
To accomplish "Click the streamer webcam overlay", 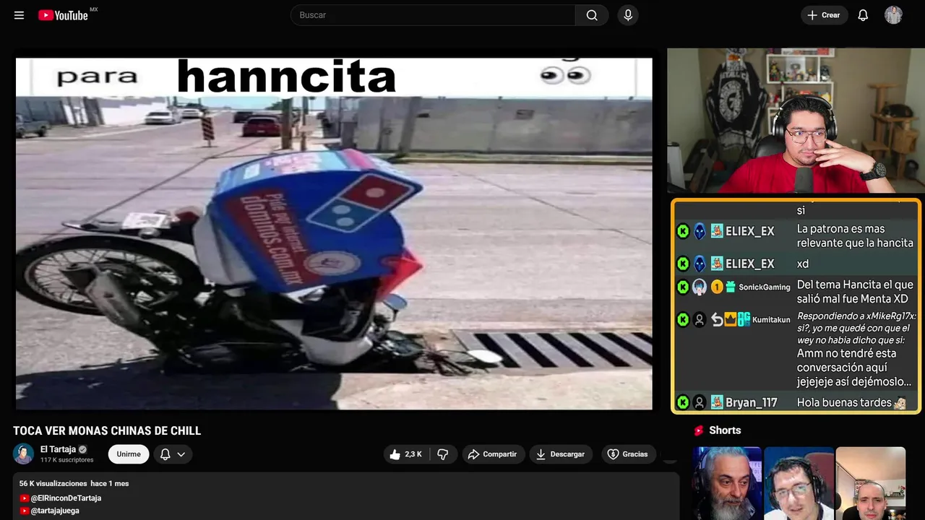I will pyautogui.click(x=795, y=121).
